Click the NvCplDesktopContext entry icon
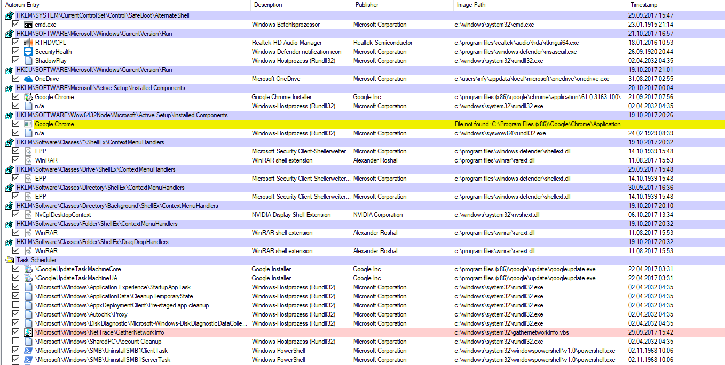The image size is (725, 365). click(x=28, y=215)
